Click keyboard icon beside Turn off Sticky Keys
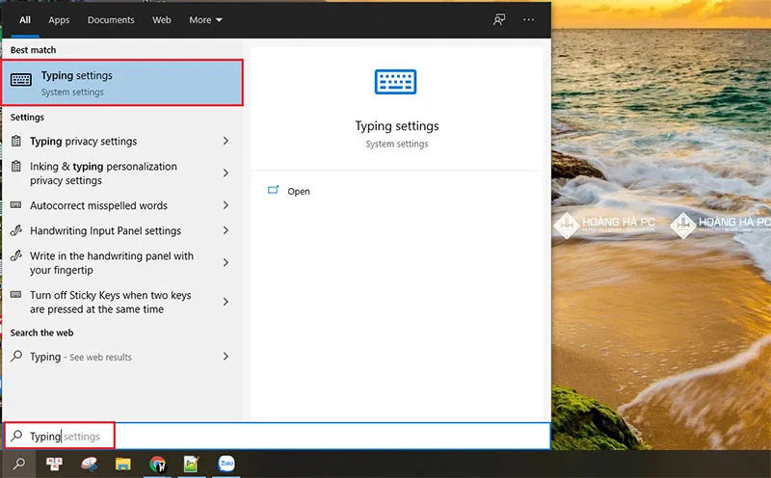The height and width of the screenshot is (478, 771). point(15,295)
